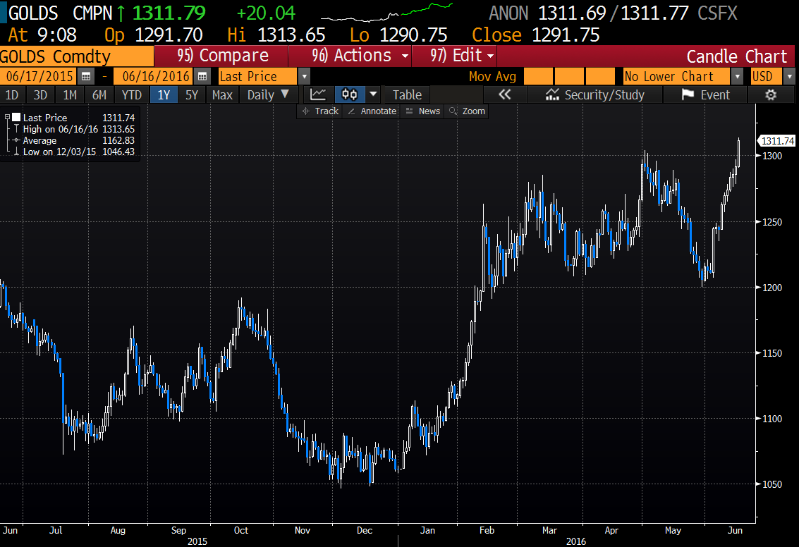Collapse panel with double left chevron
Image resolution: width=799 pixels, height=547 pixels.
pos(504,94)
